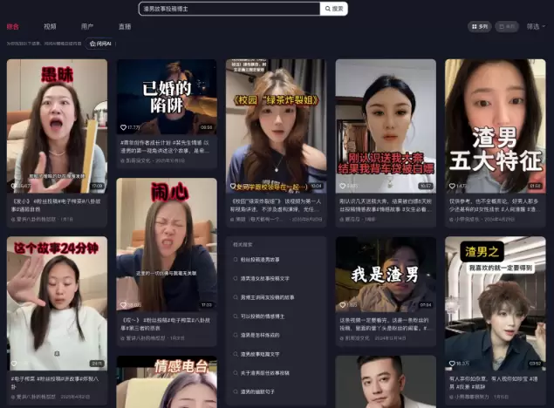Click search icon beside 男博主讲网友投稿的故事

pos(236,297)
